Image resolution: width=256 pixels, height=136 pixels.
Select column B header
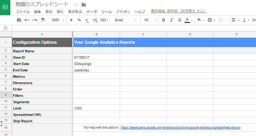tap(97, 34)
